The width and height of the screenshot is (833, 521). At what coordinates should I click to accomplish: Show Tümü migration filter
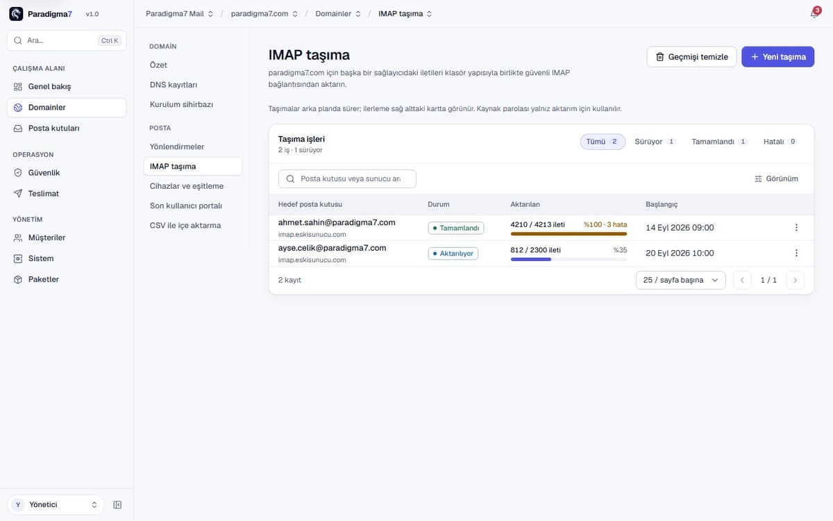click(603, 142)
